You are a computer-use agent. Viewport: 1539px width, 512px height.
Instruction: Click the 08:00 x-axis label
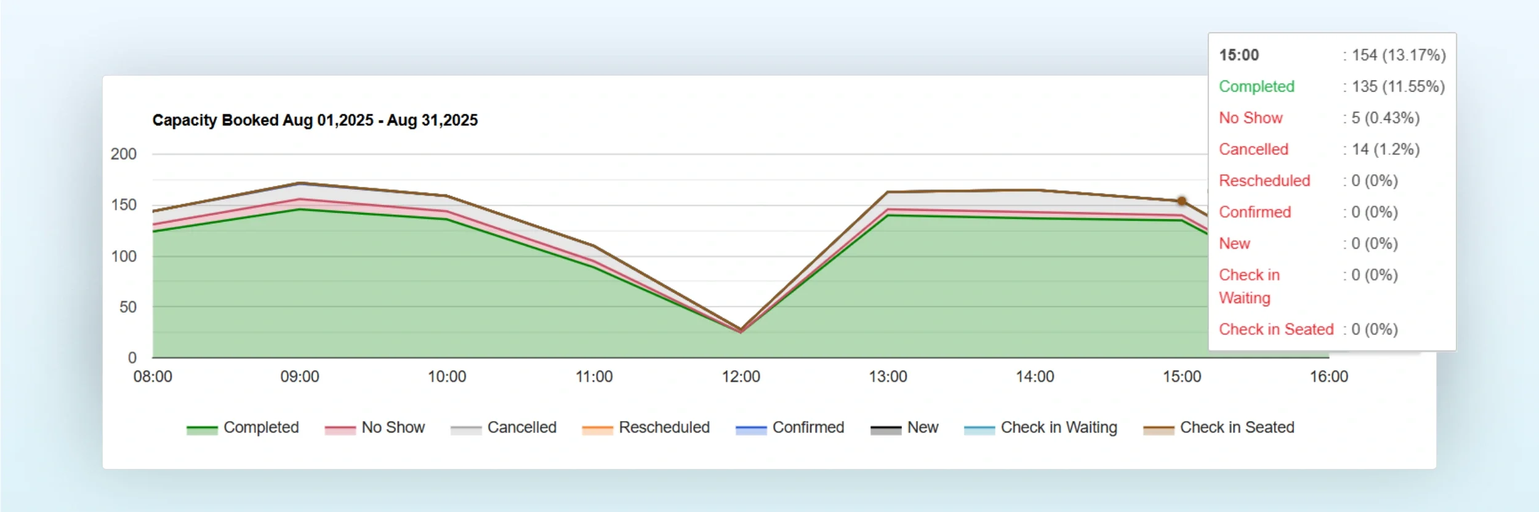click(x=153, y=376)
